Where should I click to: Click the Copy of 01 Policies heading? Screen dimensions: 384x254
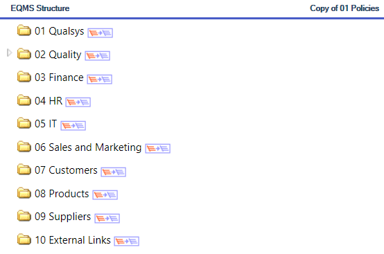344,8
